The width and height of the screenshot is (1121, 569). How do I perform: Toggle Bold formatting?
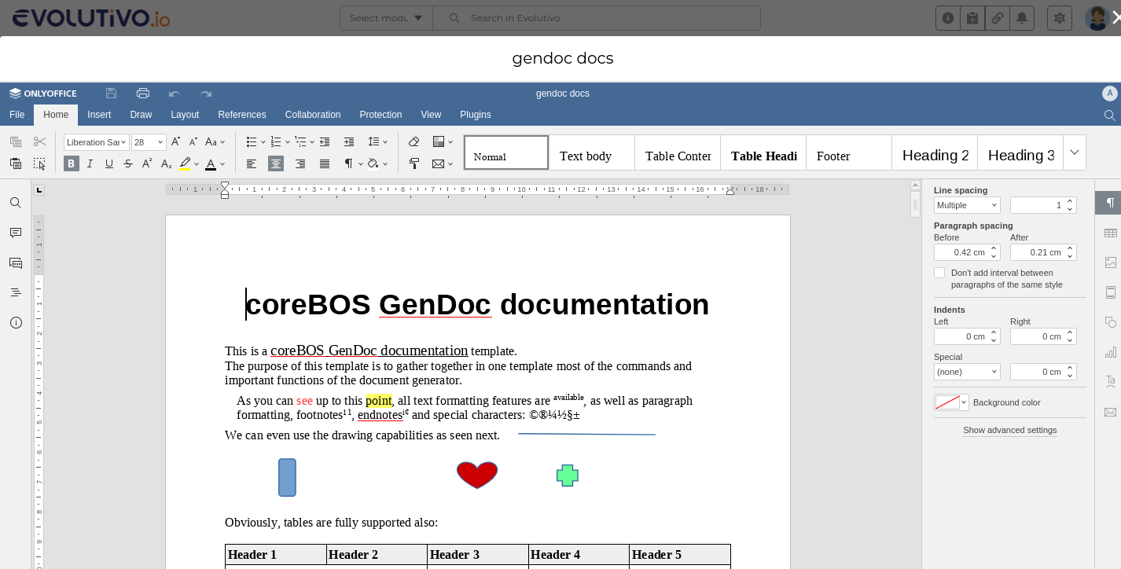click(72, 163)
